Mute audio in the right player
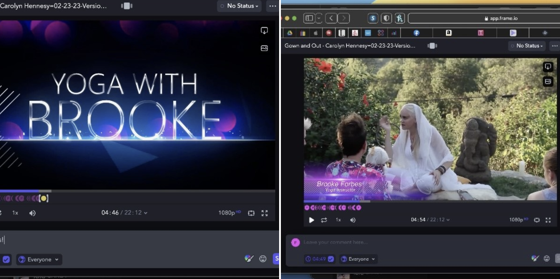Image resolution: width=560 pixels, height=279 pixels. tap(353, 220)
